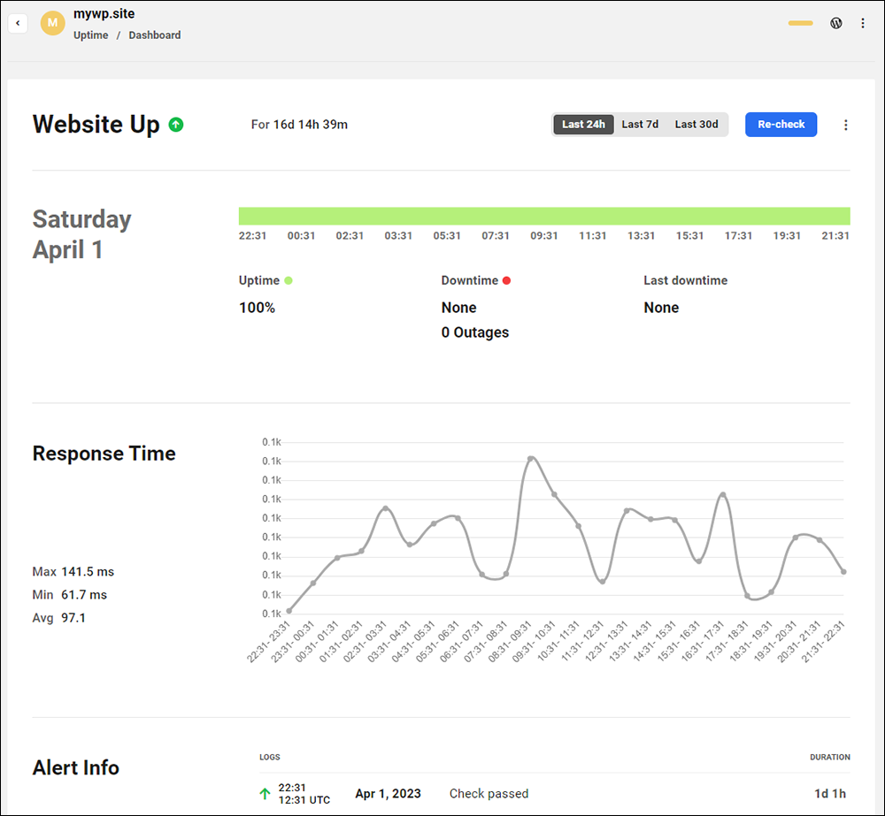Click the 100% uptime value
Screen dimensions: 885x816
[257, 308]
